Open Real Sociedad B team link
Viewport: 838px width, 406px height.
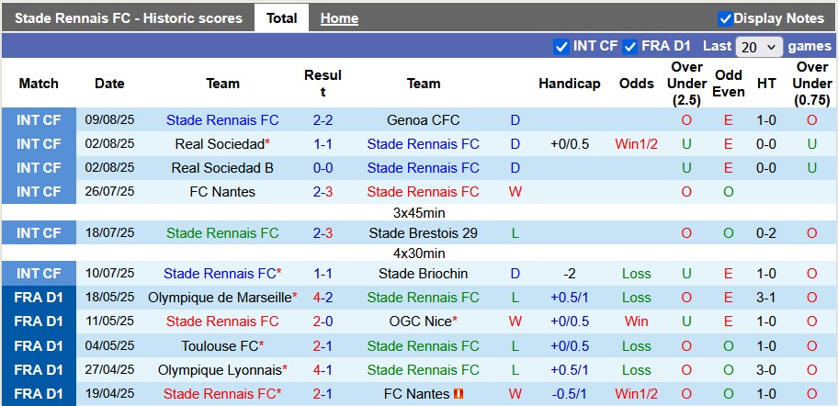[222, 168]
